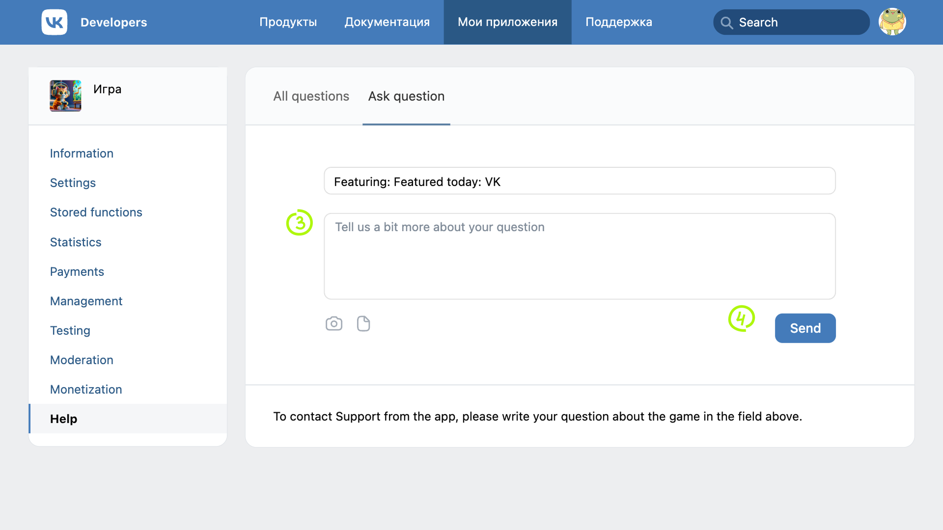Screen dimensions: 943x530
Task: Focus the question title field
Action: click(x=580, y=181)
